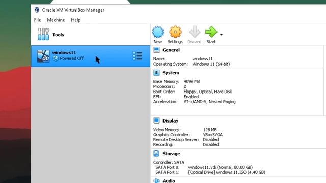This screenshot has height=183, width=326.
Task: Open the Display section header link
Action: (x=171, y=121)
